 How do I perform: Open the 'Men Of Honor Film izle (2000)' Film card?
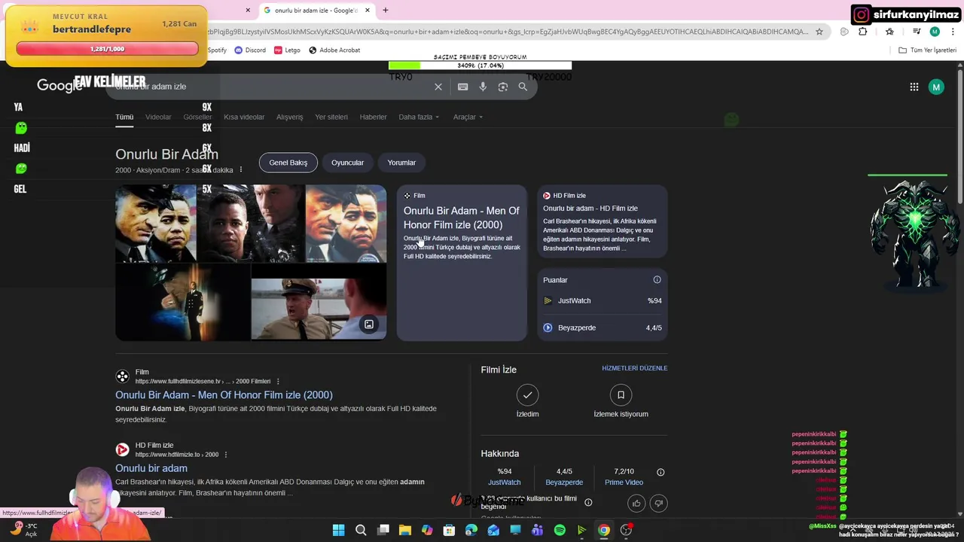[462, 263]
